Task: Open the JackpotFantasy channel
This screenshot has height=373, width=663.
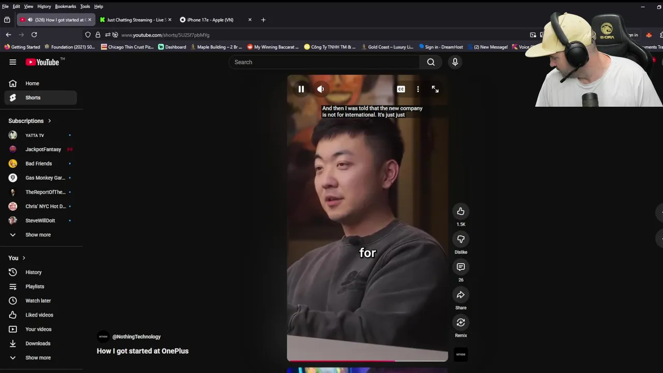Action: tap(40, 149)
